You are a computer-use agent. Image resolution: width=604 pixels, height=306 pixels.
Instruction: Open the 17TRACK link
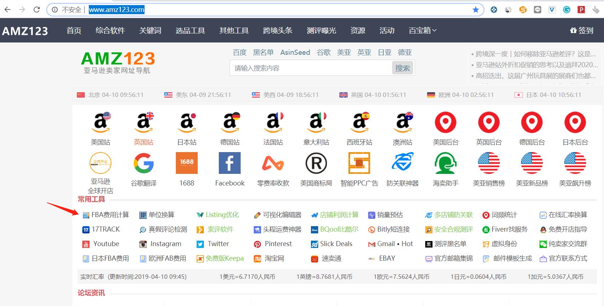(x=101, y=229)
